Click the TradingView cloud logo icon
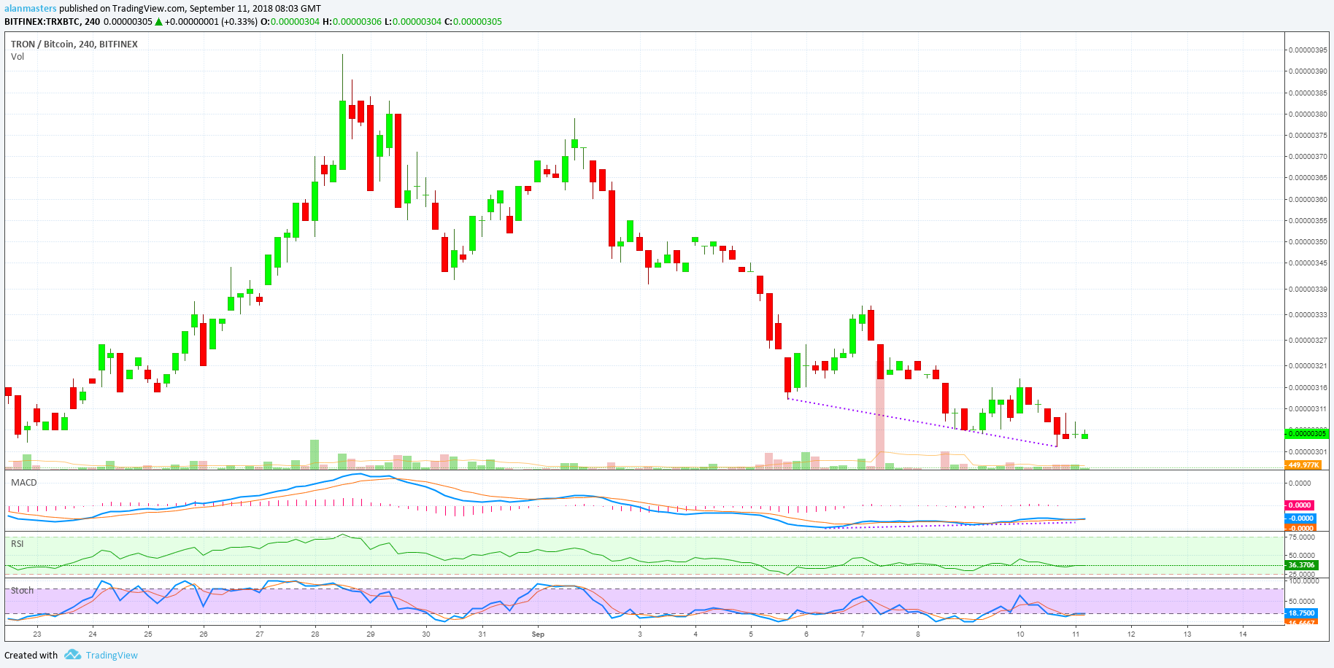 point(72,655)
